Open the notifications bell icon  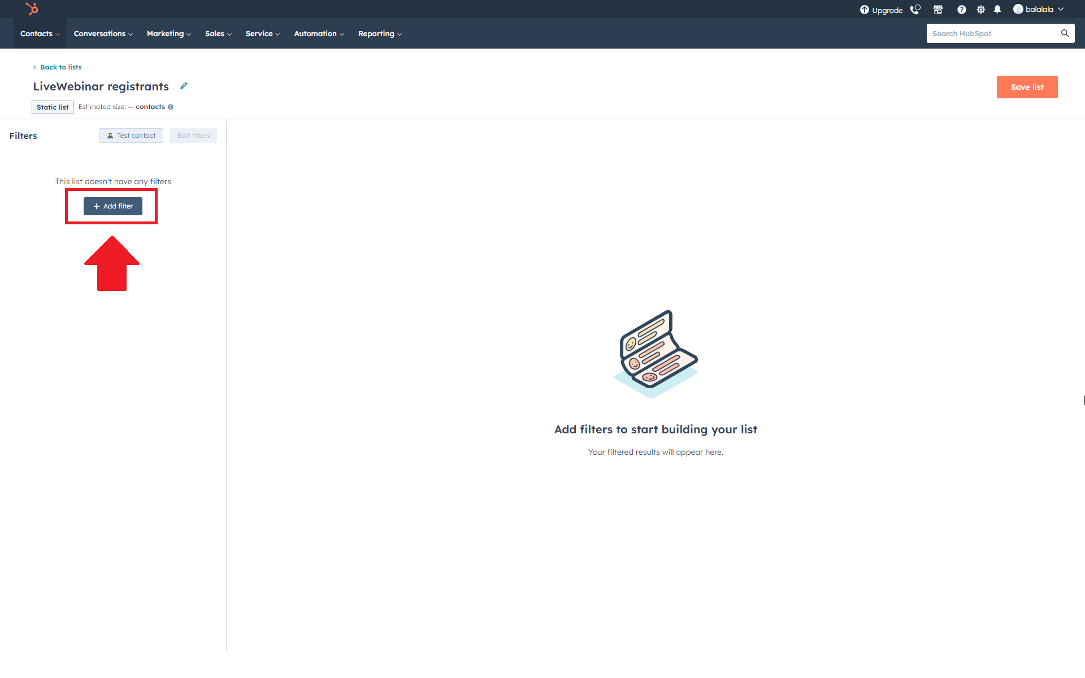coord(997,10)
